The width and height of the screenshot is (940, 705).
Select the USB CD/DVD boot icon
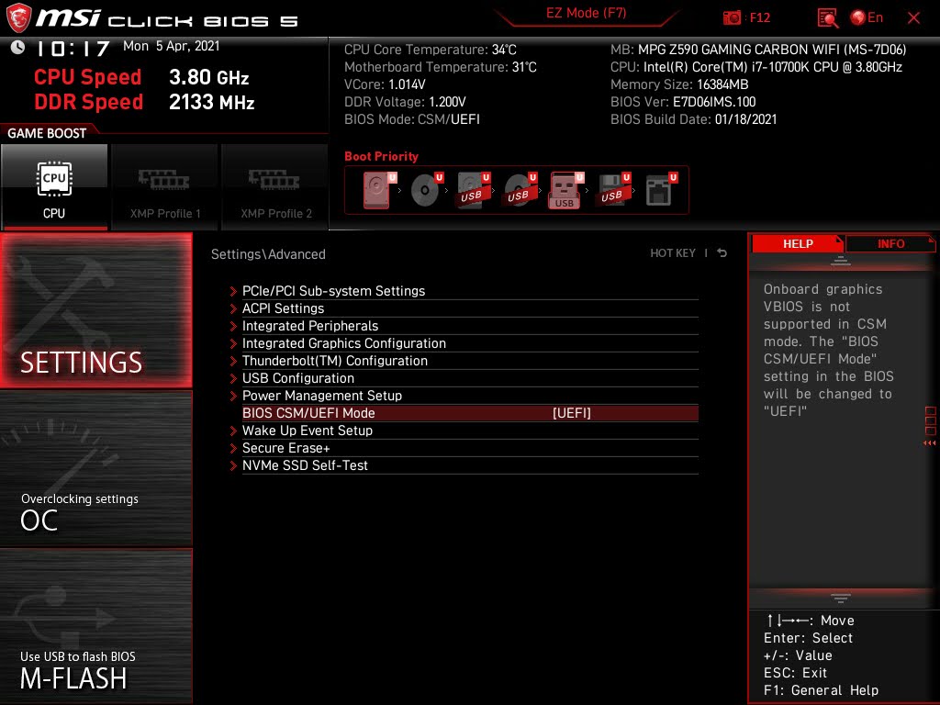tap(520, 189)
